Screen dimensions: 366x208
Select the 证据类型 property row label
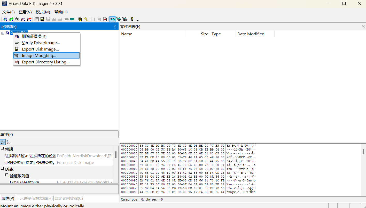pos(30,162)
